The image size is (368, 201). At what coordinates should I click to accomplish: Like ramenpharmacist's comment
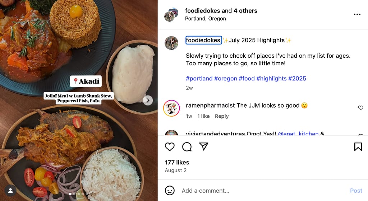click(x=361, y=108)
